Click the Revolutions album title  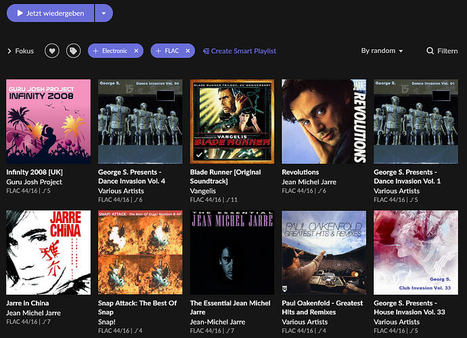tap(301, 172)
